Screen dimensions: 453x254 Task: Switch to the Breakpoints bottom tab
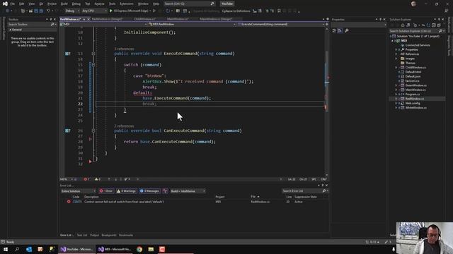point(109,235)
